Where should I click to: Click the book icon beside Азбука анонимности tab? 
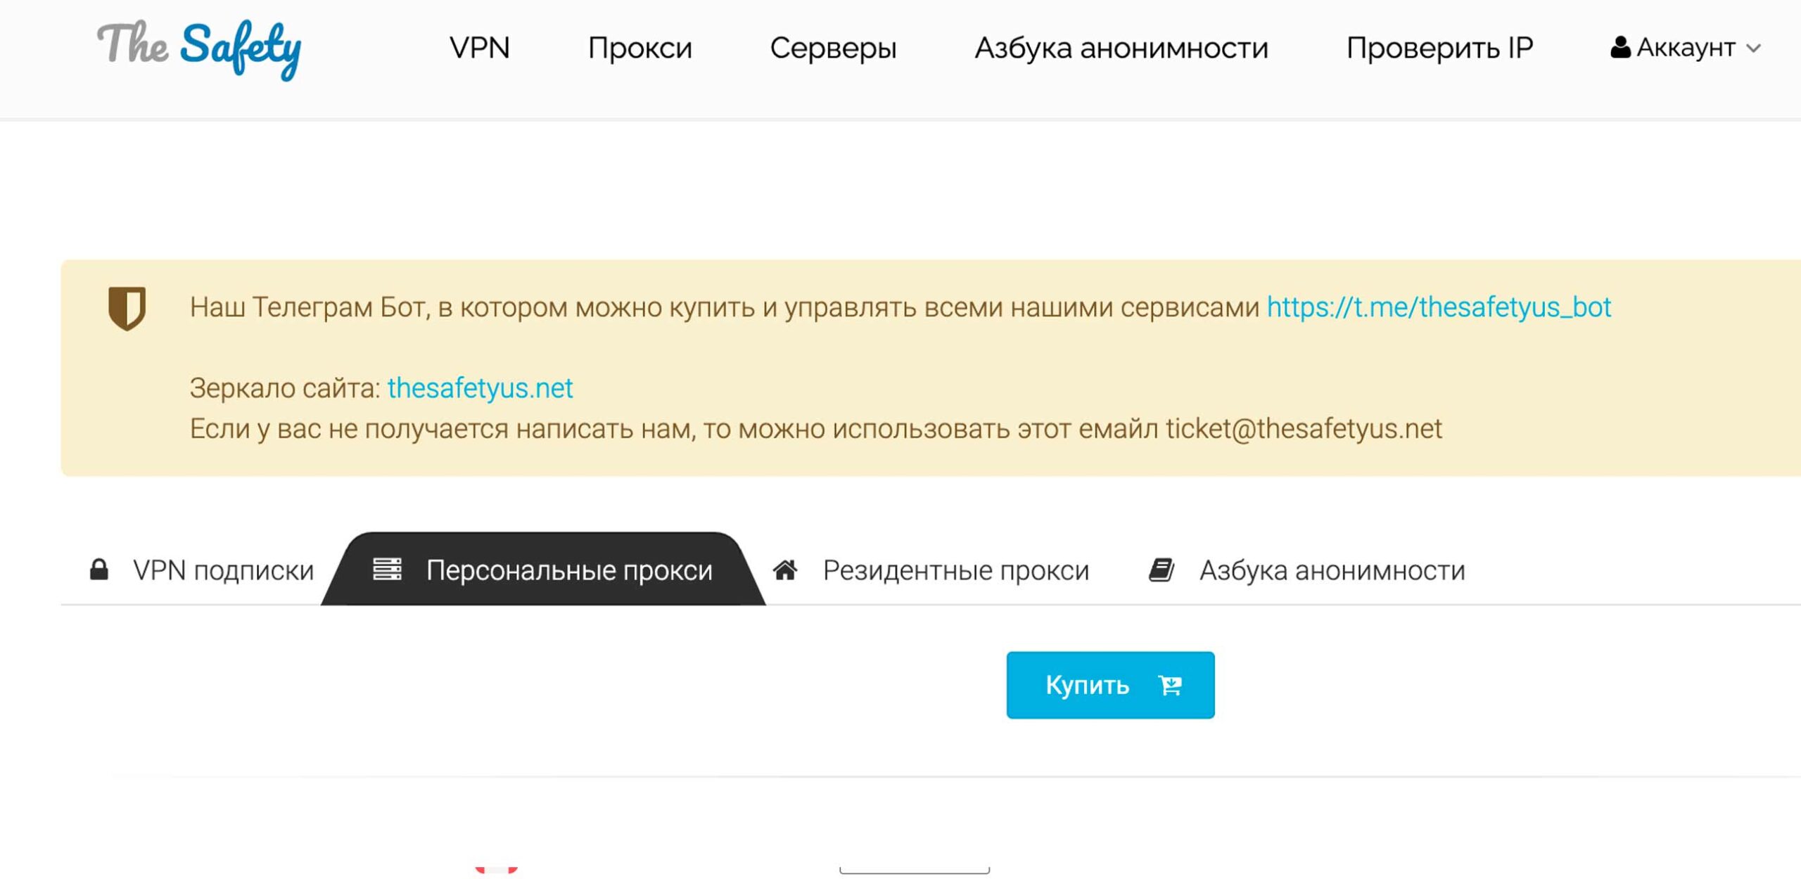click(1162, 570)
